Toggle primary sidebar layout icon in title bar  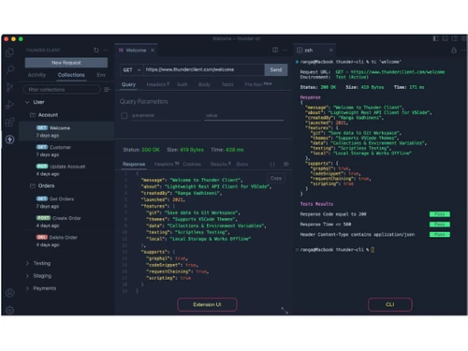(435, 38)
